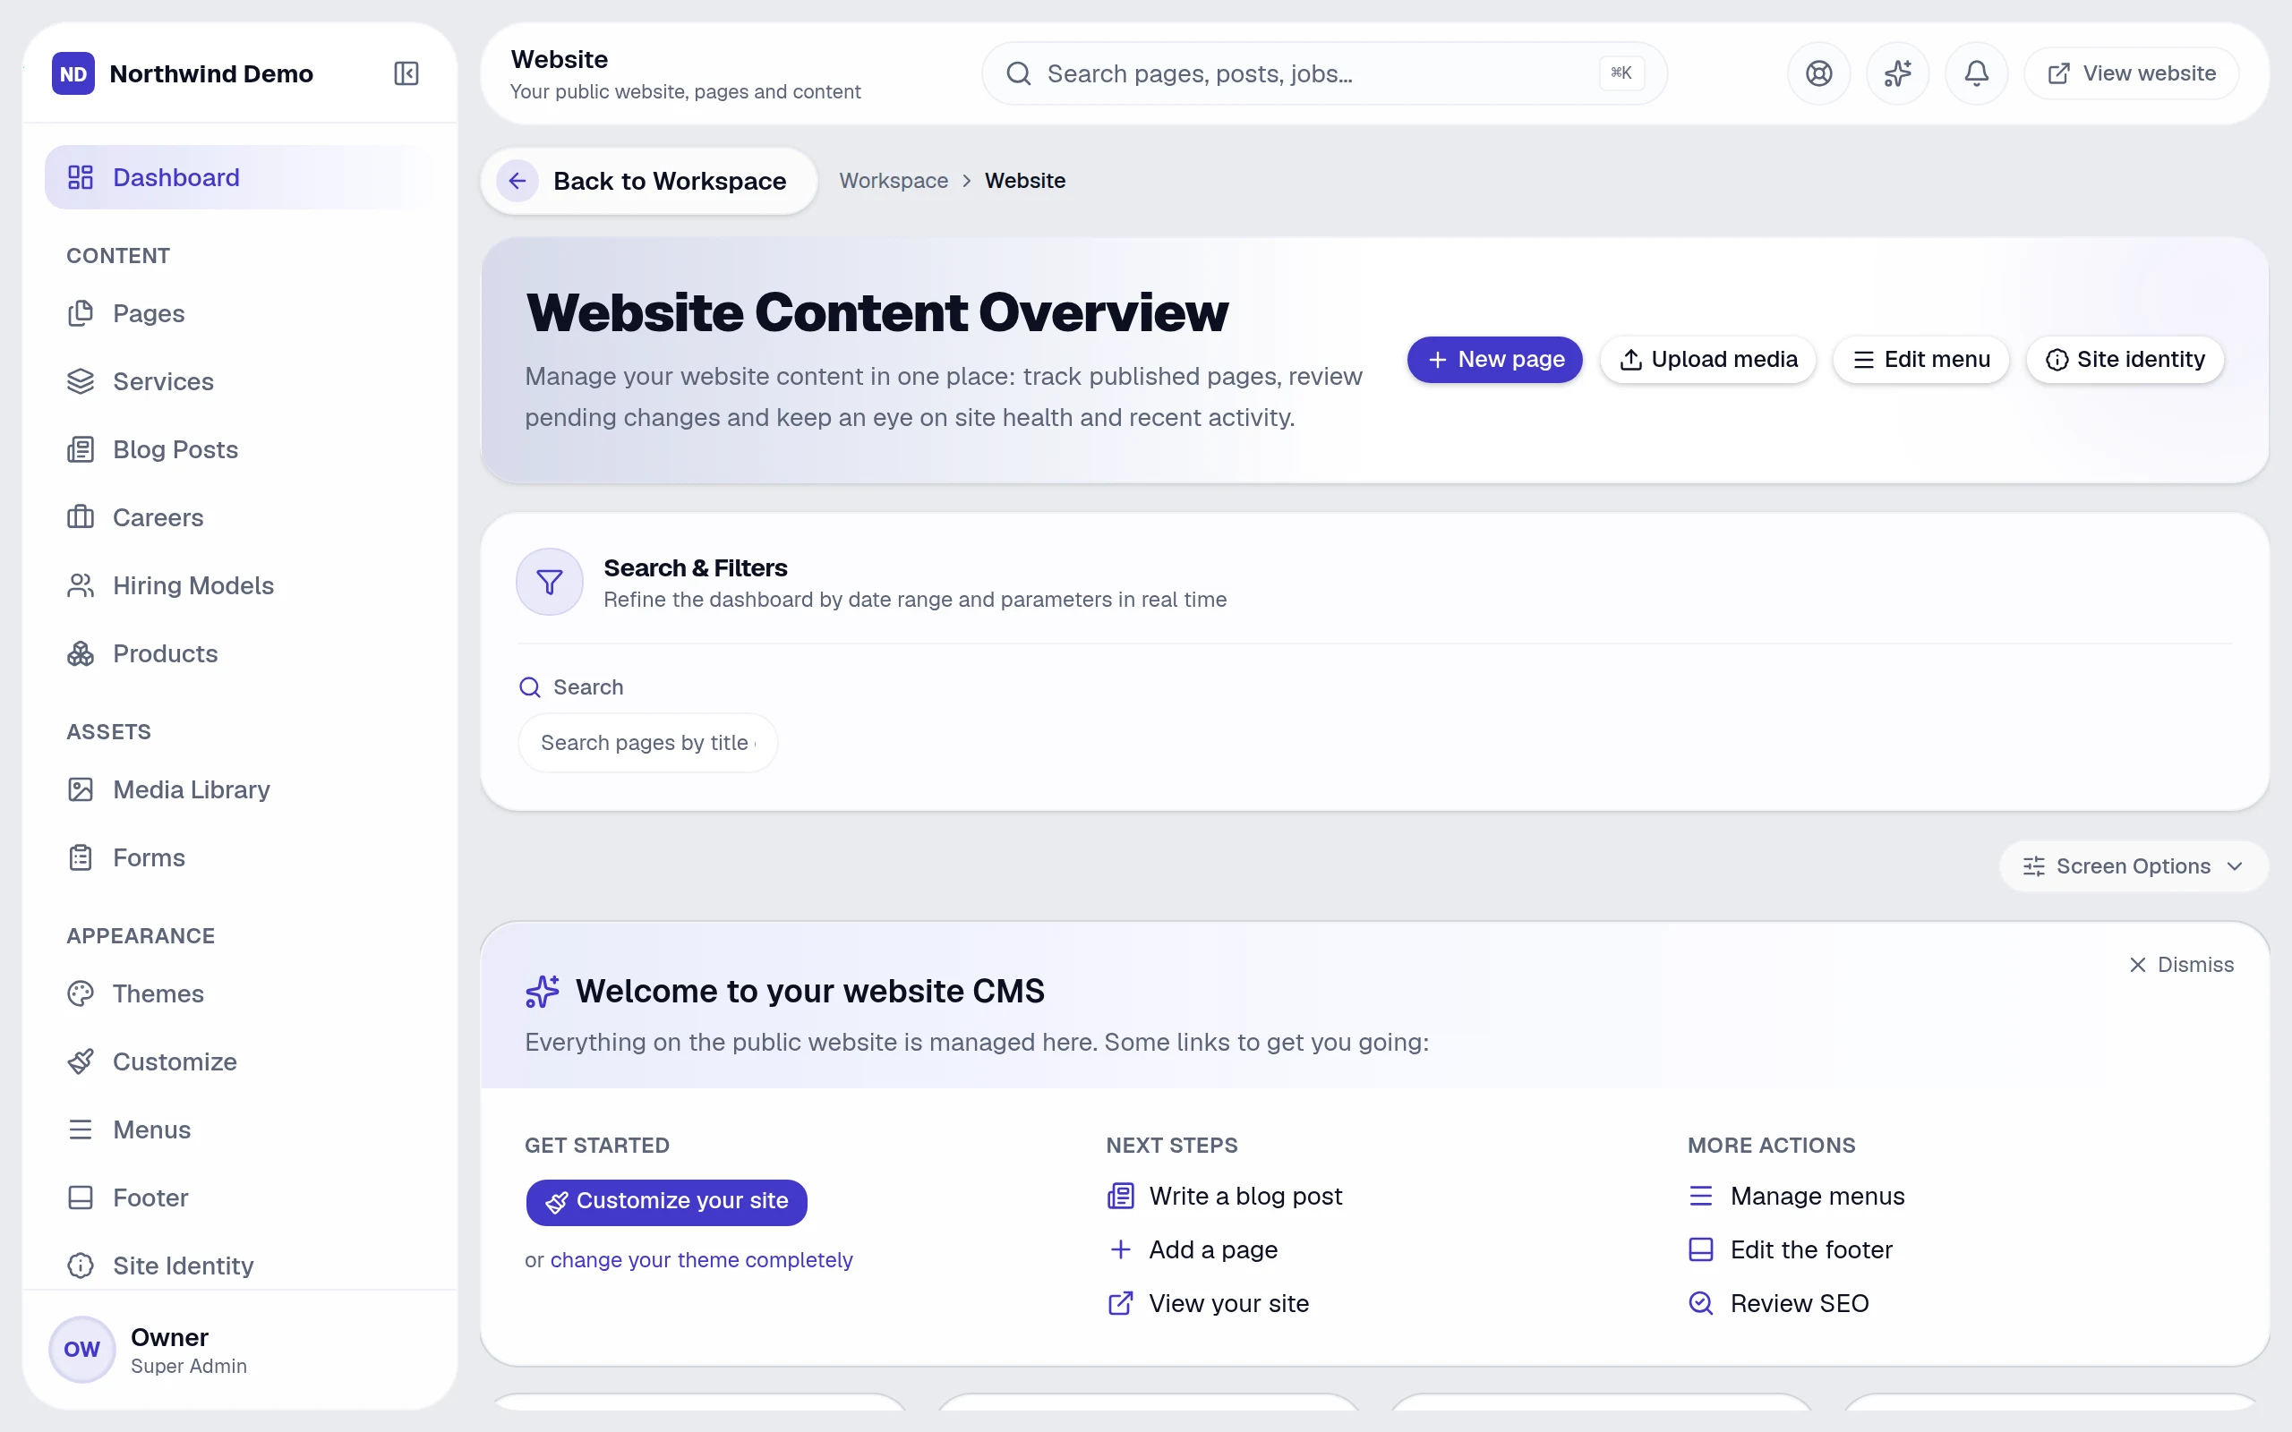This screenshot has width=2292, height=1432.
Task: Open the Dashboard menu item
Action: click(241, 177)
